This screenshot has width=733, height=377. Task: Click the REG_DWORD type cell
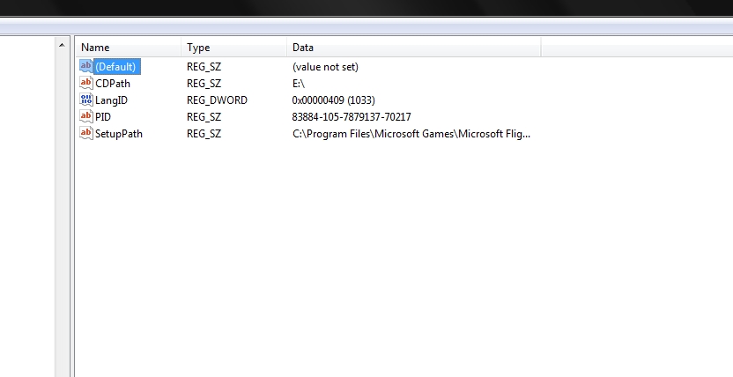(217, 100)
